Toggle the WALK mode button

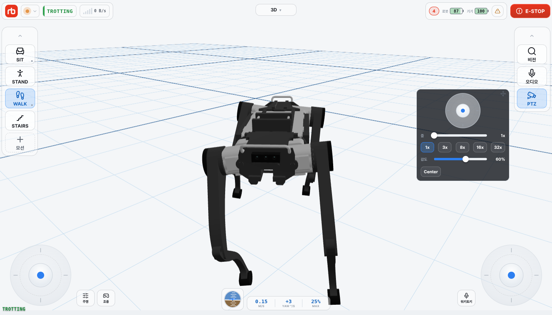pos(20,98)
